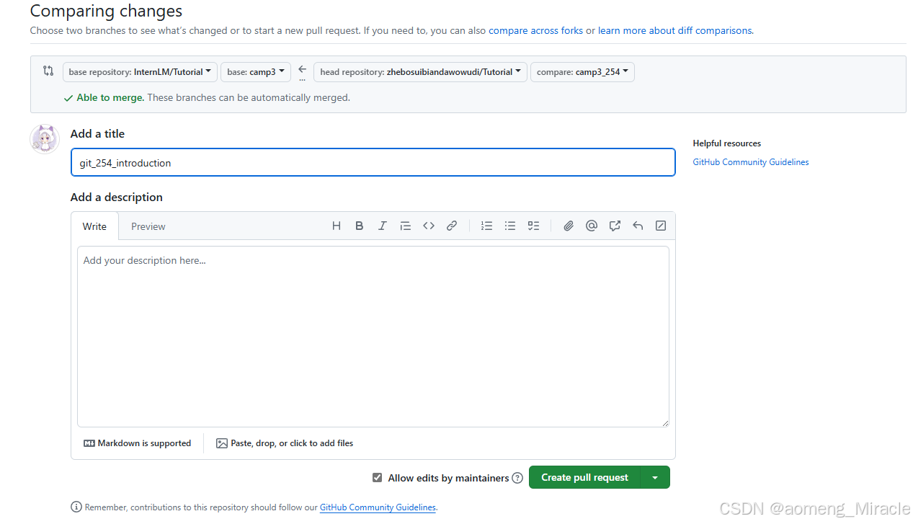Insert a numbered list
The image size is (913, 524).
click(487, 226)
